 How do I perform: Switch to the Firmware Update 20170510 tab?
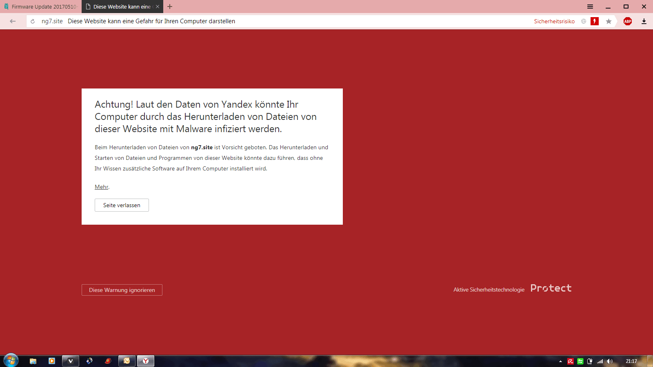[x=41, y=7]
